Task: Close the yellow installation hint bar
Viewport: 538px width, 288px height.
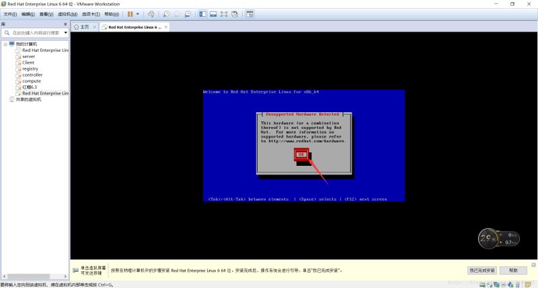Action: (x=533, y=265)
